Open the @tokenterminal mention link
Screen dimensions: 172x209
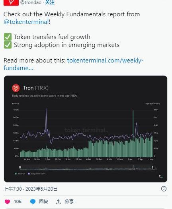click(26, 22)
